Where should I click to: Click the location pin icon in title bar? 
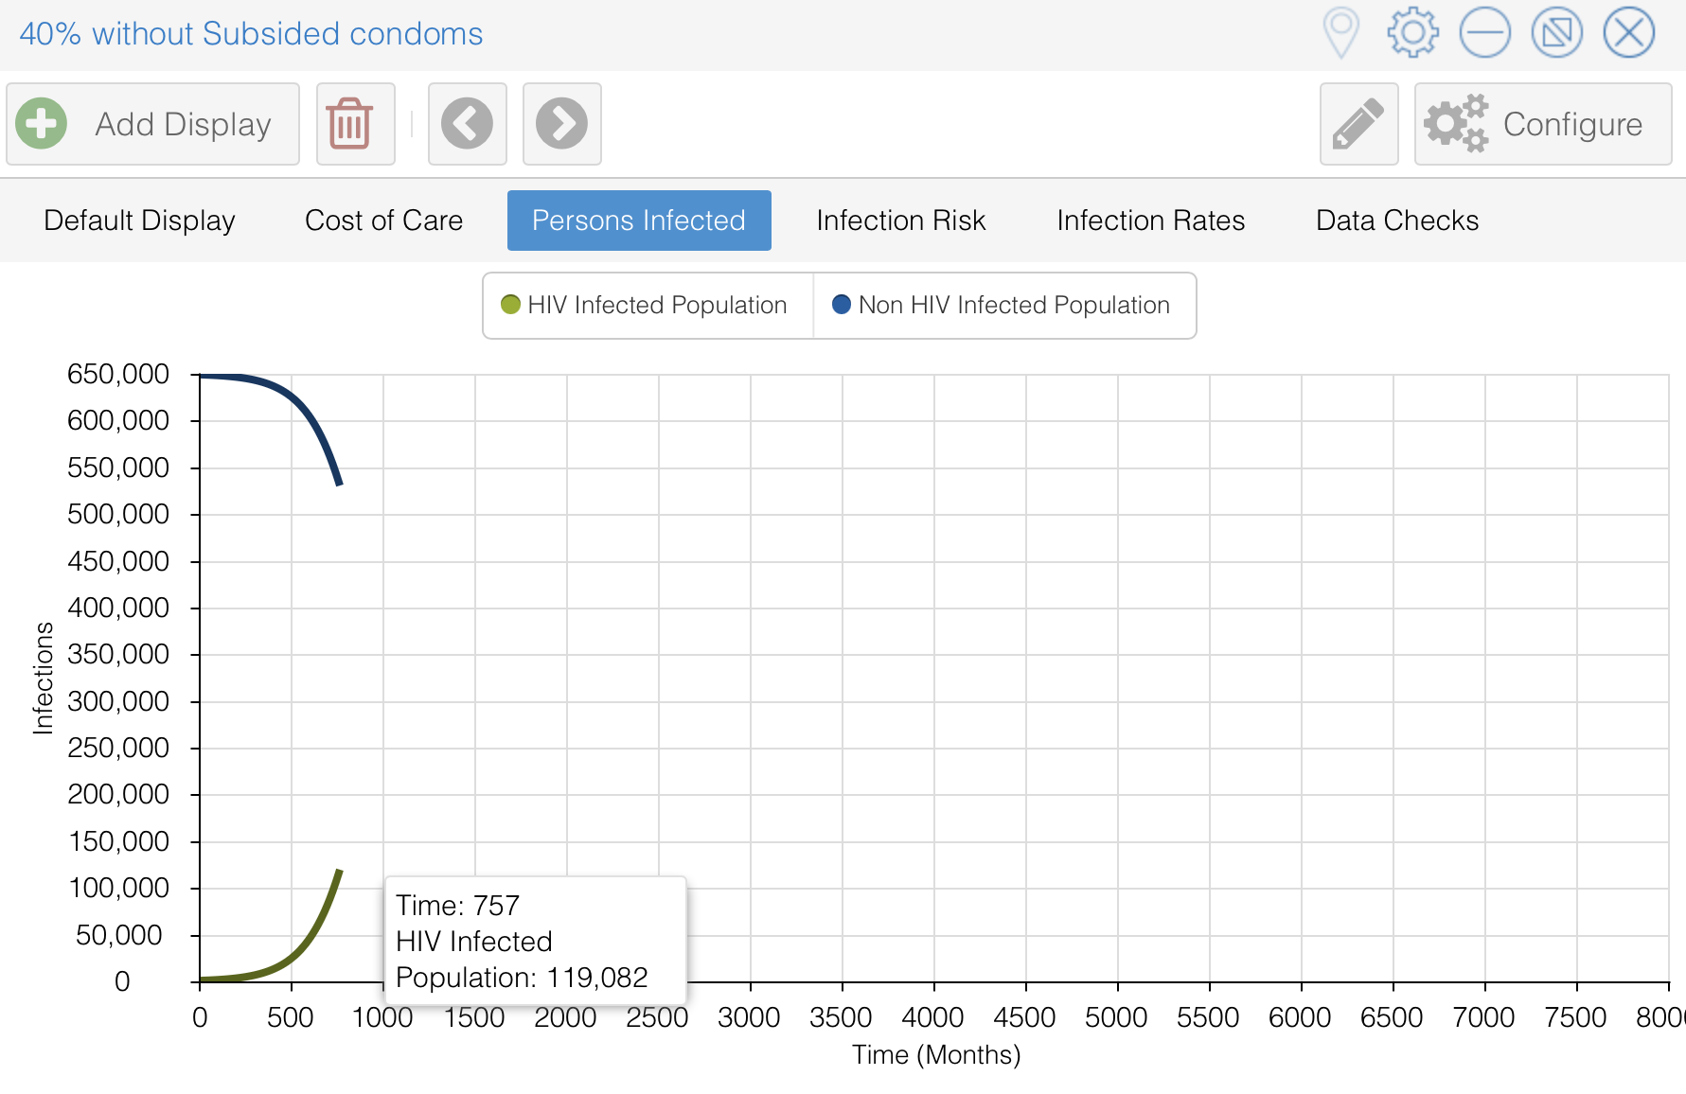(1340, 33)
